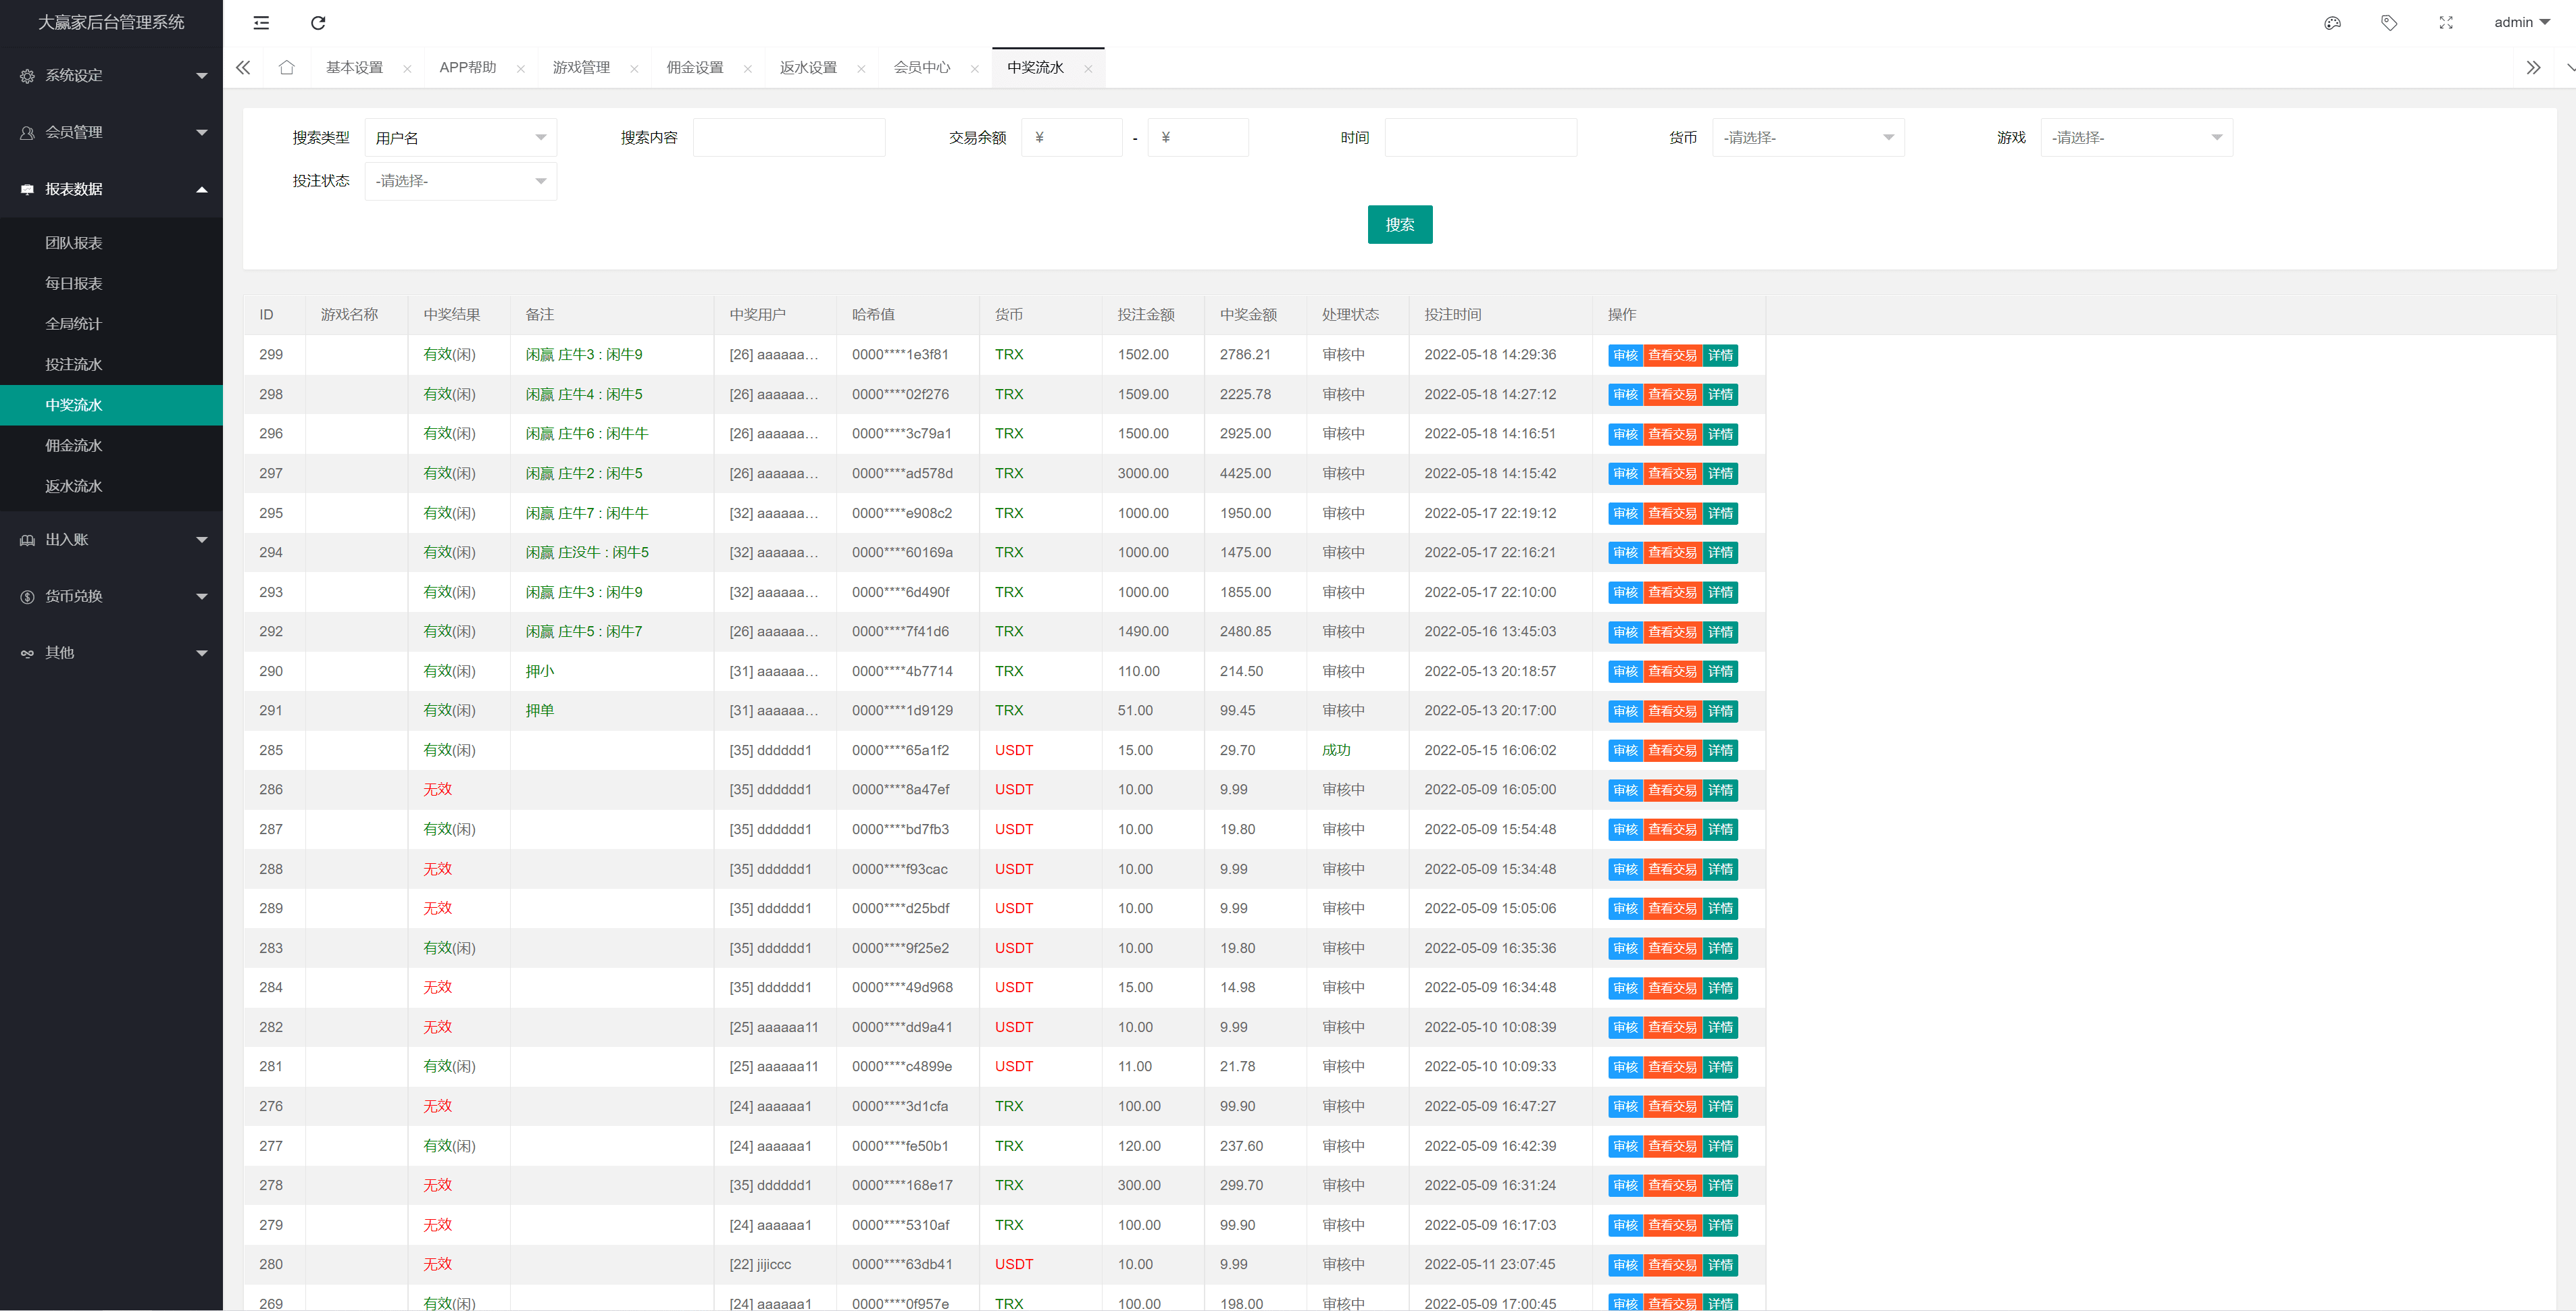Screen dimensions: 2576x1311
Task: Open 投注流水 in sidebar menu
Action: [x=74, y=364]
